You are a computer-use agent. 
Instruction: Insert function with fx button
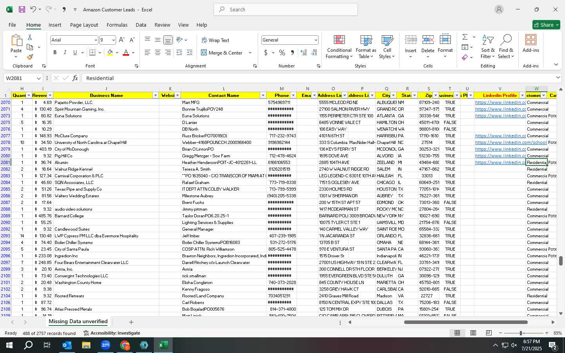point(75,78)
